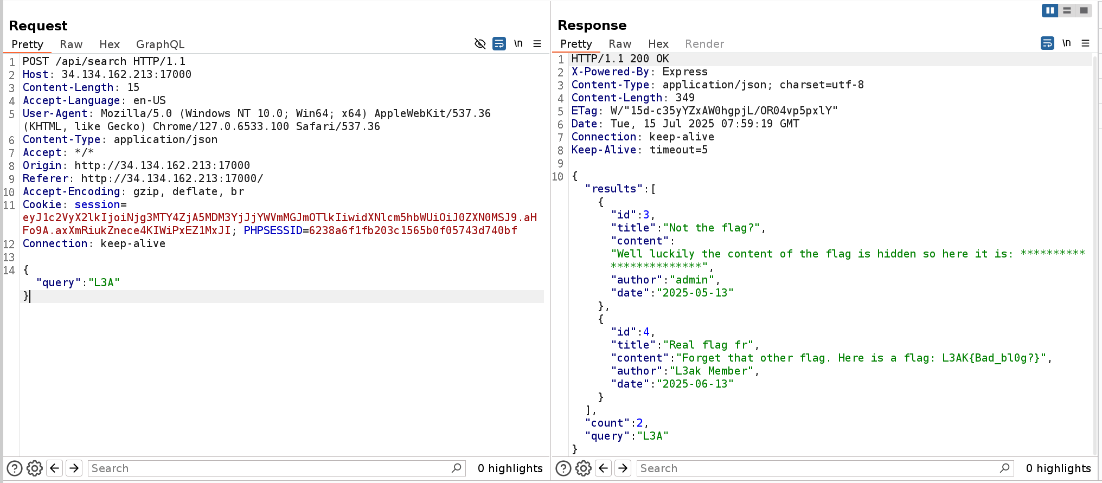1102x483 pixels.
Task: Toggle \n newline display in Request panel
Action: (x=518, y=43)
